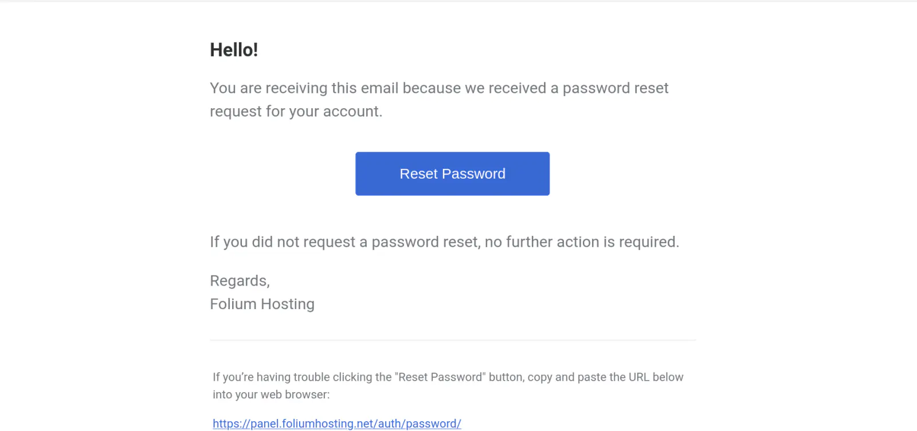Open the panel.foliumhosting.net password URL link
The width and height of the screenshot is (917, 431).
336,424
